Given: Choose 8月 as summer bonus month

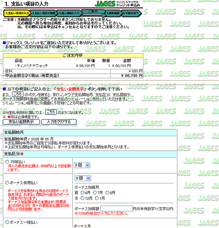Looking at the screenshot, I should coord(107,193).
